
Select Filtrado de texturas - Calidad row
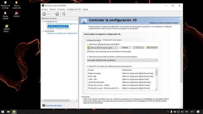[121, 85]
